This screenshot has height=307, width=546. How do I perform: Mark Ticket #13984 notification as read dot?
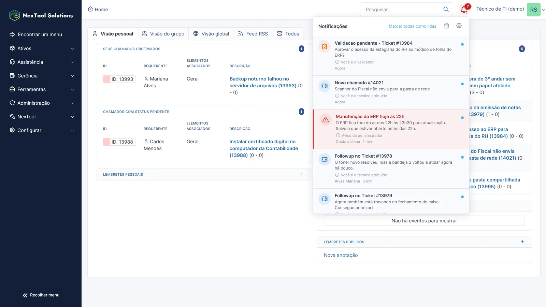(462, 44)
